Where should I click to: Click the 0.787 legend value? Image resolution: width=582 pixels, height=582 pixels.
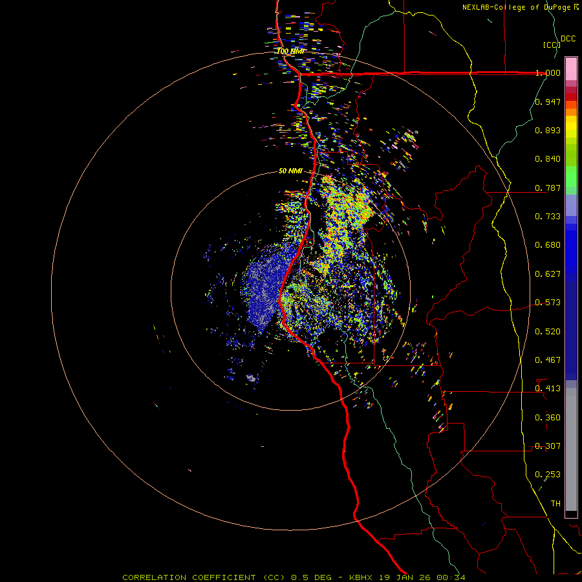(x=548, y=188)
